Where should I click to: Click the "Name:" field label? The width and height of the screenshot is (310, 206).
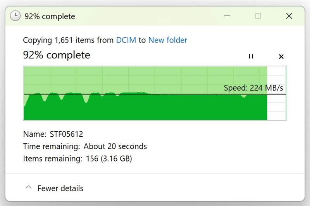[x=34, y=134]
